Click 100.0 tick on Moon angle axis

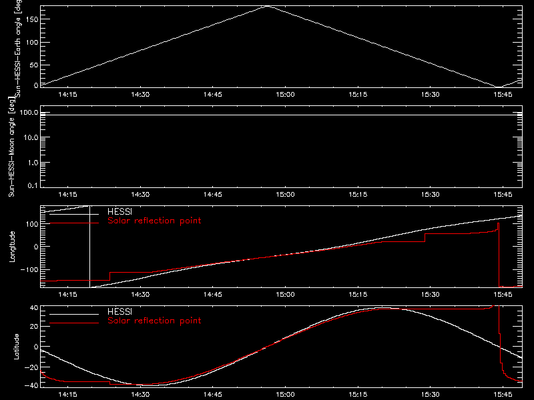29,112
